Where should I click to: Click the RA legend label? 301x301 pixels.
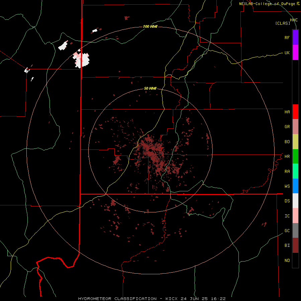click(x=287, y=171)
